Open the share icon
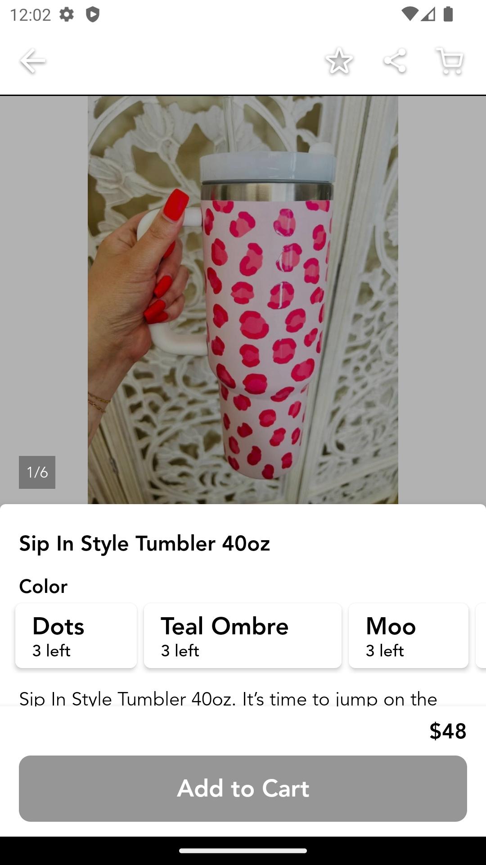This screenshot has height=865, width=486. pos(395,60)
